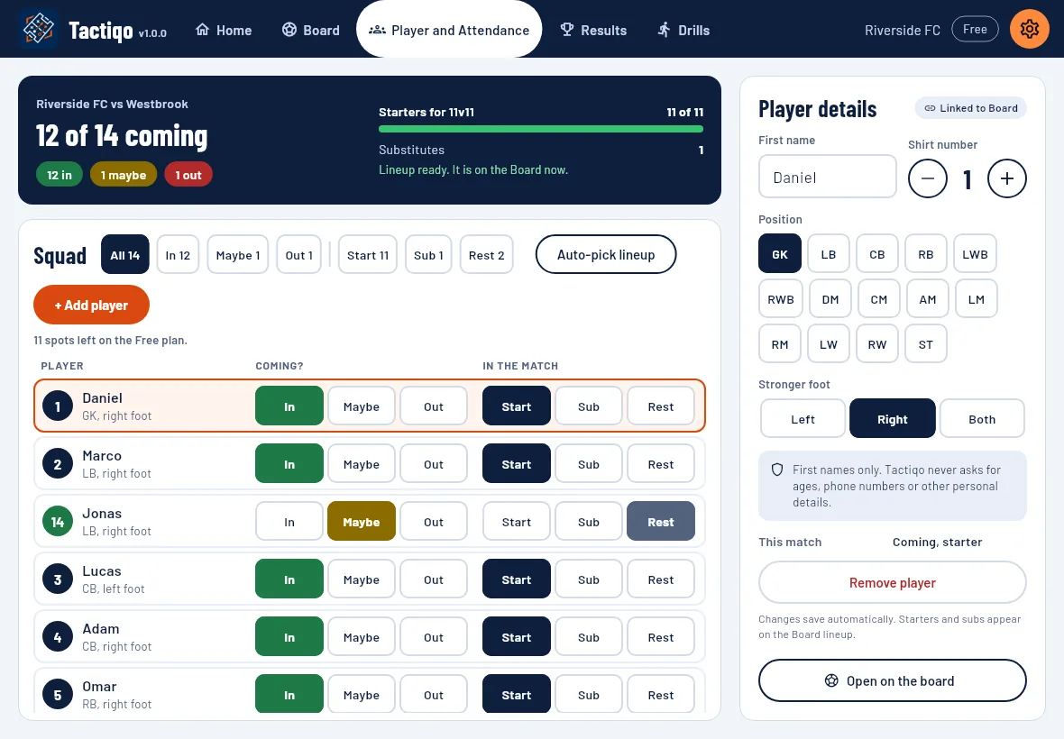This screenshot has width=1064, height=739.
Task: Click the Linked to Board chip
Action: point(970,108)
